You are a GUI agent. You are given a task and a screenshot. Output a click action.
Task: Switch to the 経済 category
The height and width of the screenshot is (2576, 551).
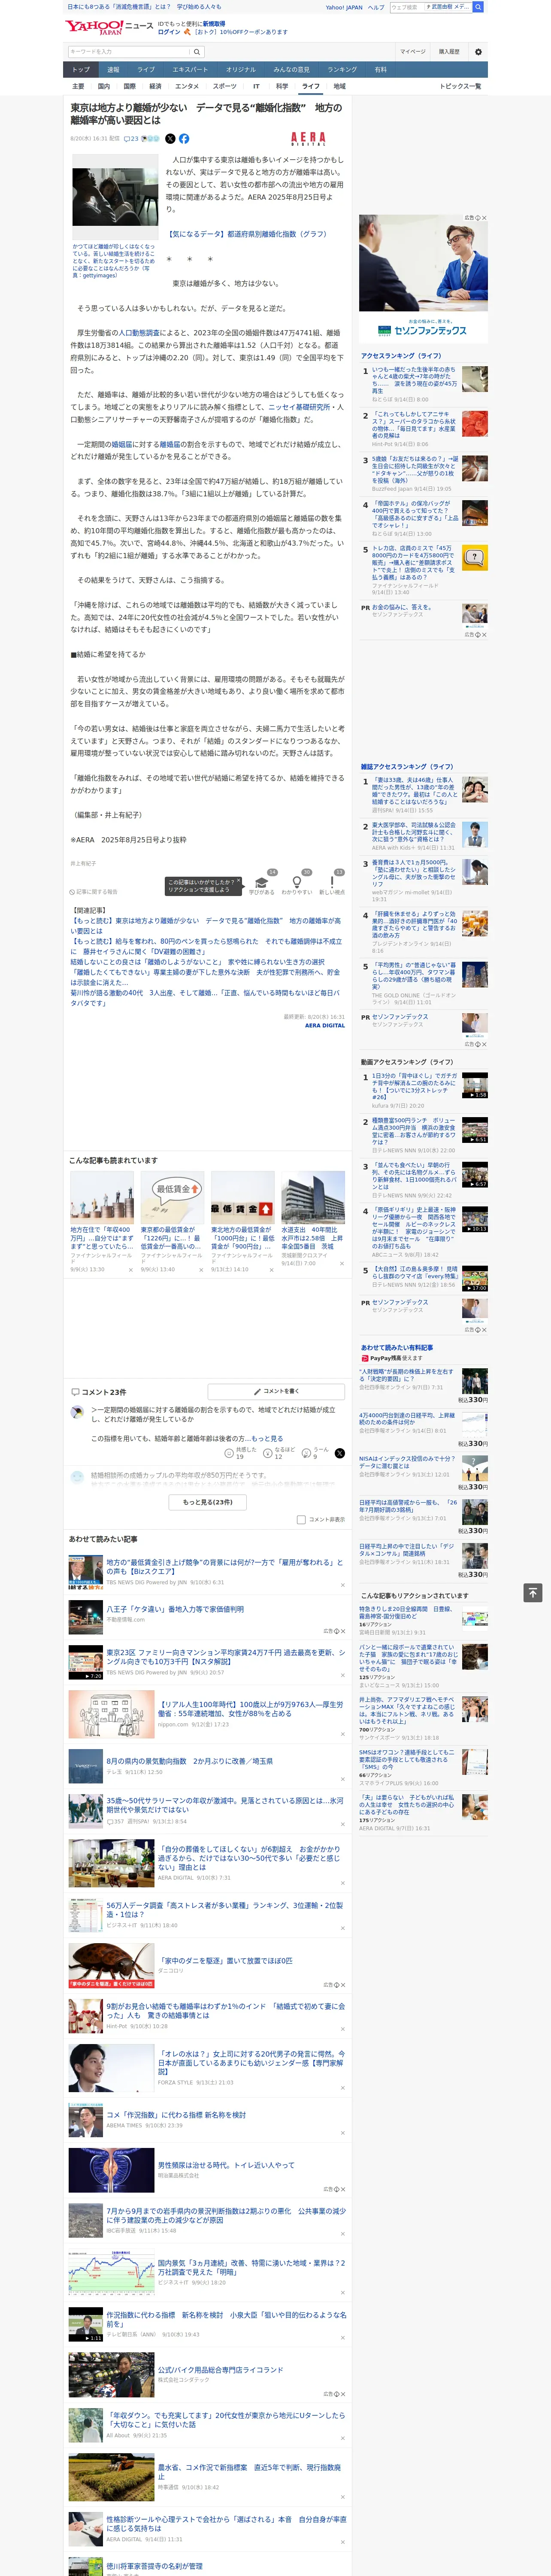click(155, 86)
